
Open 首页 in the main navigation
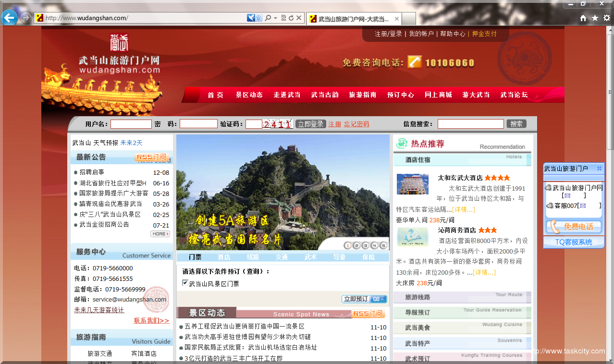[x=216, y=95]
